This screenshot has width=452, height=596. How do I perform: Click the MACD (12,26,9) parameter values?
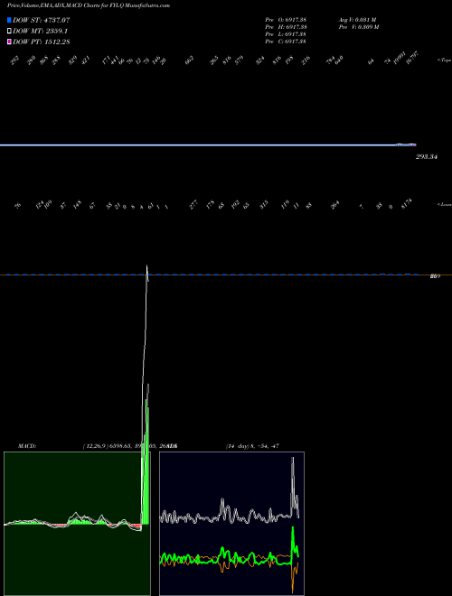130,446
